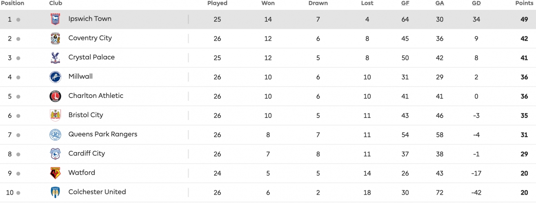Click the Won column header
The image size is (536, 204).
(x=268, y=3)
